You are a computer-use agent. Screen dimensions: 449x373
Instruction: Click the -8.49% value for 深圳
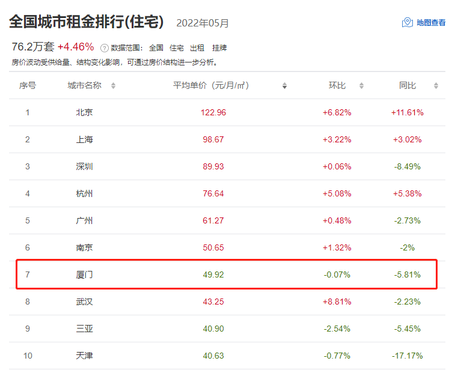click(x=408, y=166)
